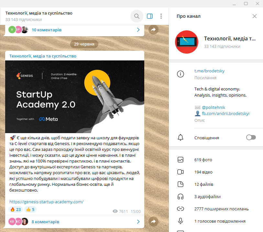Click the 15:00 post timestamp
Viewport: 263px width, 232px height.
pos(136,211)
